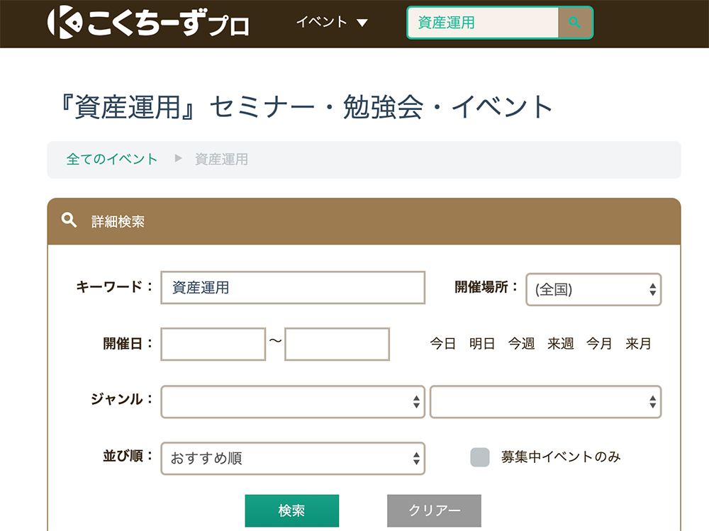Choose the 来週 date shortcut
The height and width of the screenshot is (531, 709).
(561, 344)
